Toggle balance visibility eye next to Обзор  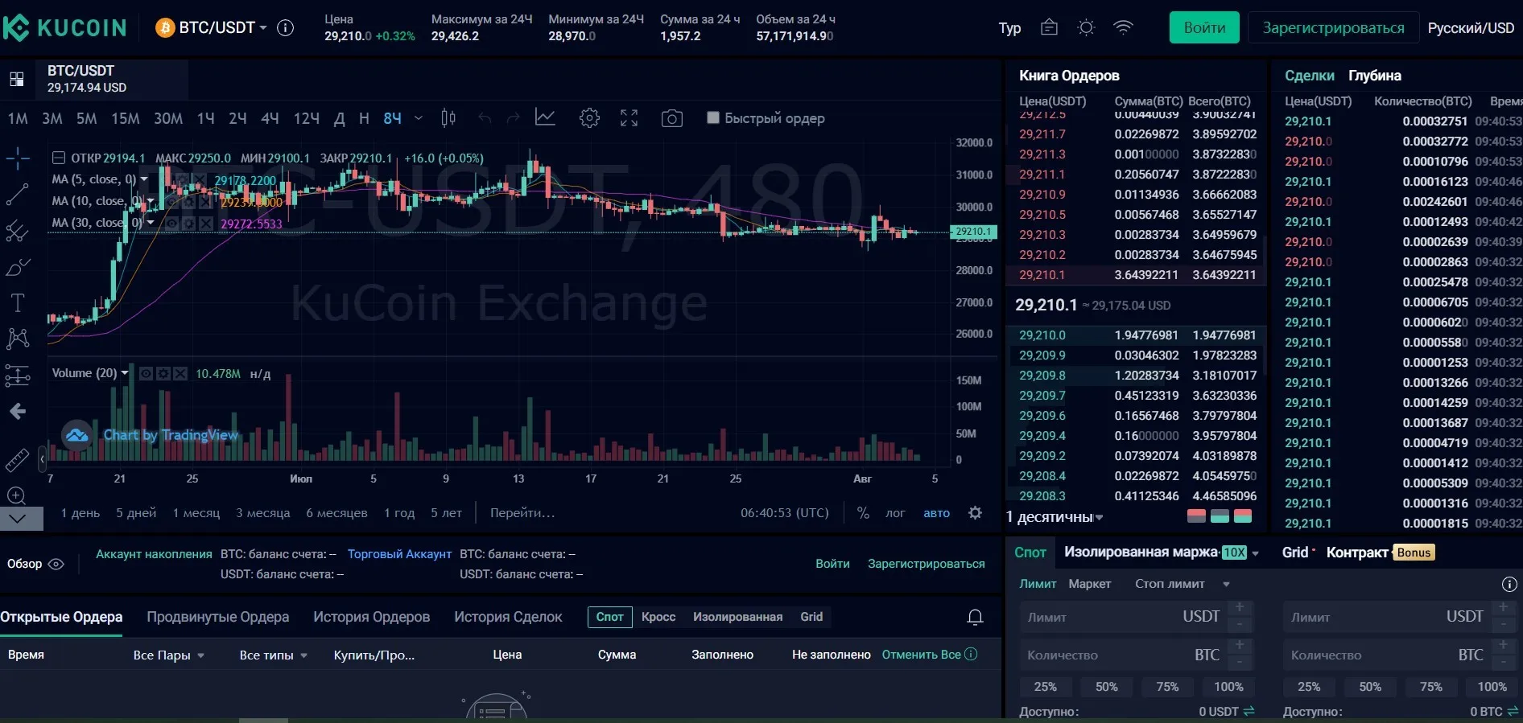pos(56,564)
